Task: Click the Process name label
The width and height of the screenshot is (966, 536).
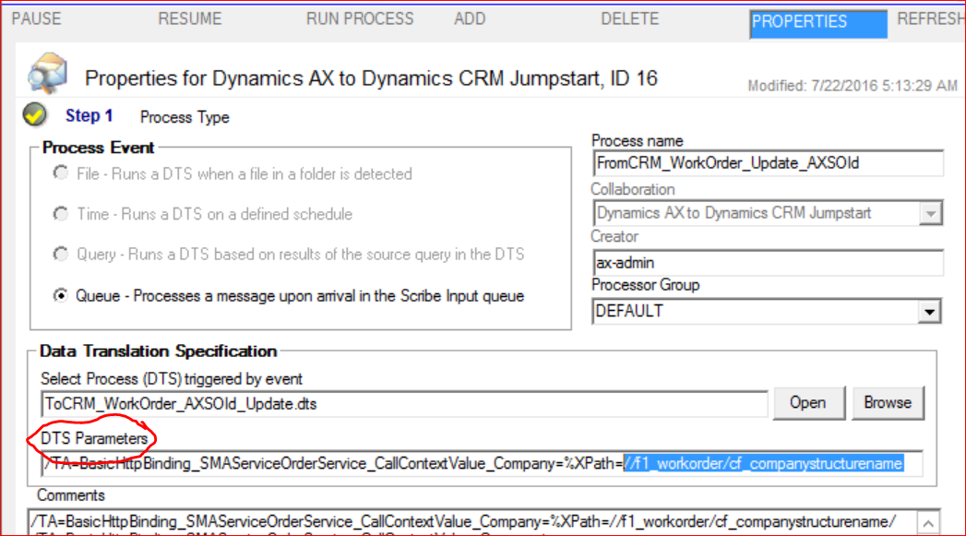Action: click(637, 141)
